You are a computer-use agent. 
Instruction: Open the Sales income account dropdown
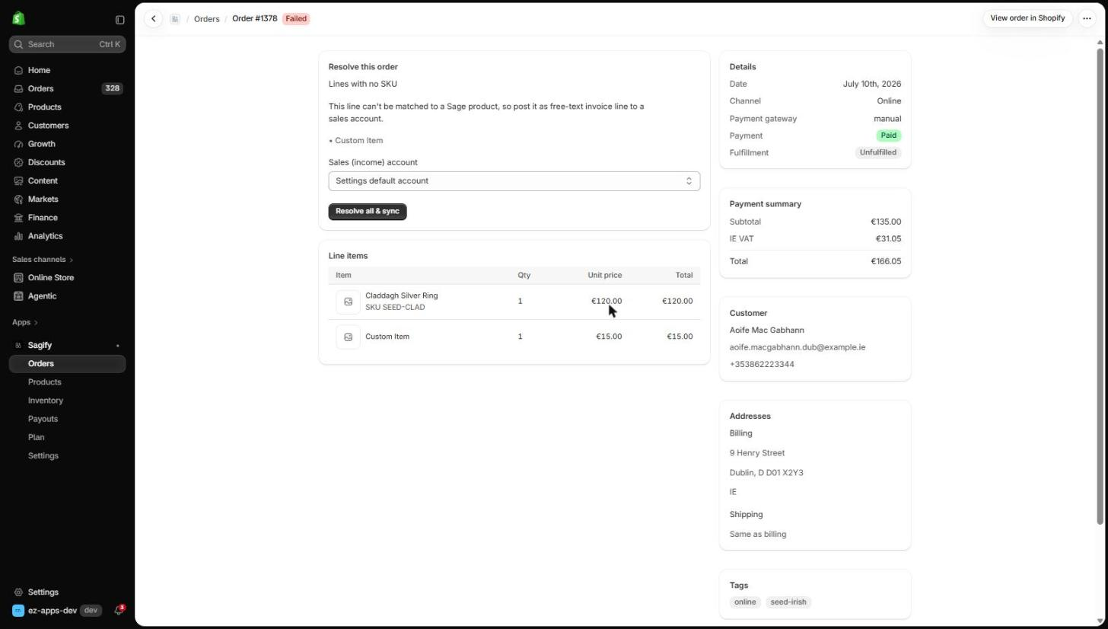[x=514, y=181]
